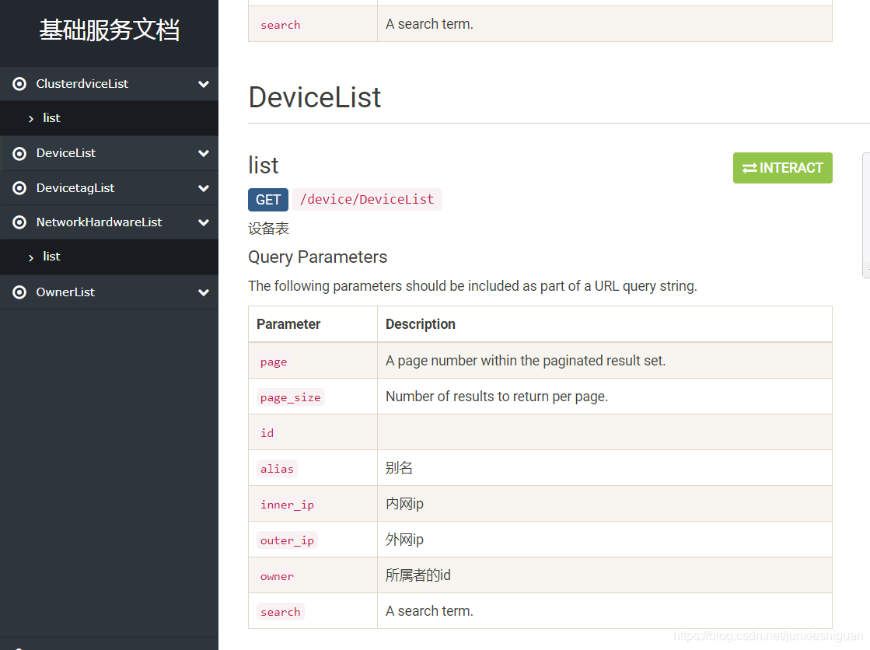Click the search parameter in DeviceList table
This screenshot has height=650, width=870.
[280, 612]
